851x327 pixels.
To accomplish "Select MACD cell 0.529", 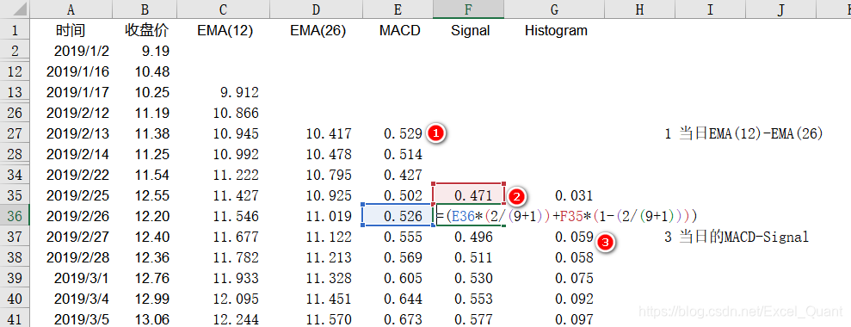I will click(x=398, y=133).
